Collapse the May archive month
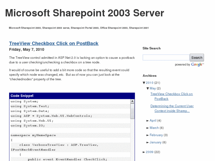The image size is (215, 161). 148,88
